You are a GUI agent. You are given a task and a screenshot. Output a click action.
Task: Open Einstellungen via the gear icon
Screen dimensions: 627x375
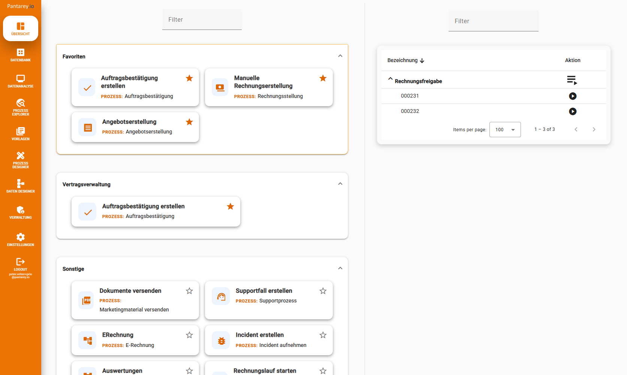(21, 239)
